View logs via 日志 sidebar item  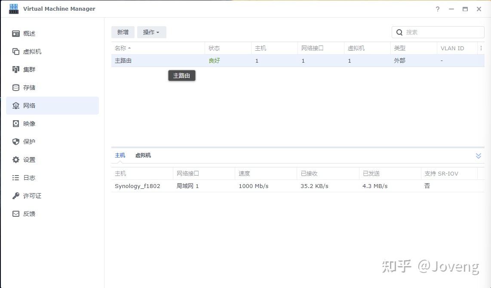[28, 178]
